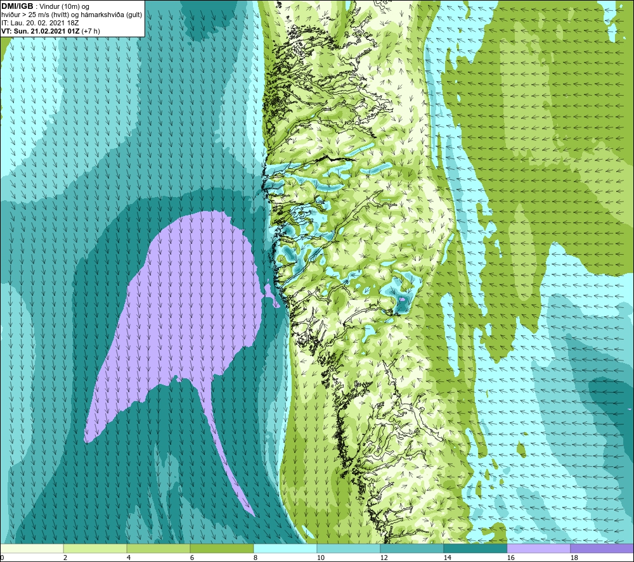634x562 pixels.
Task: Select the 0–2 m/s pale yellow swatch
Action: click(x=32, y=548)
